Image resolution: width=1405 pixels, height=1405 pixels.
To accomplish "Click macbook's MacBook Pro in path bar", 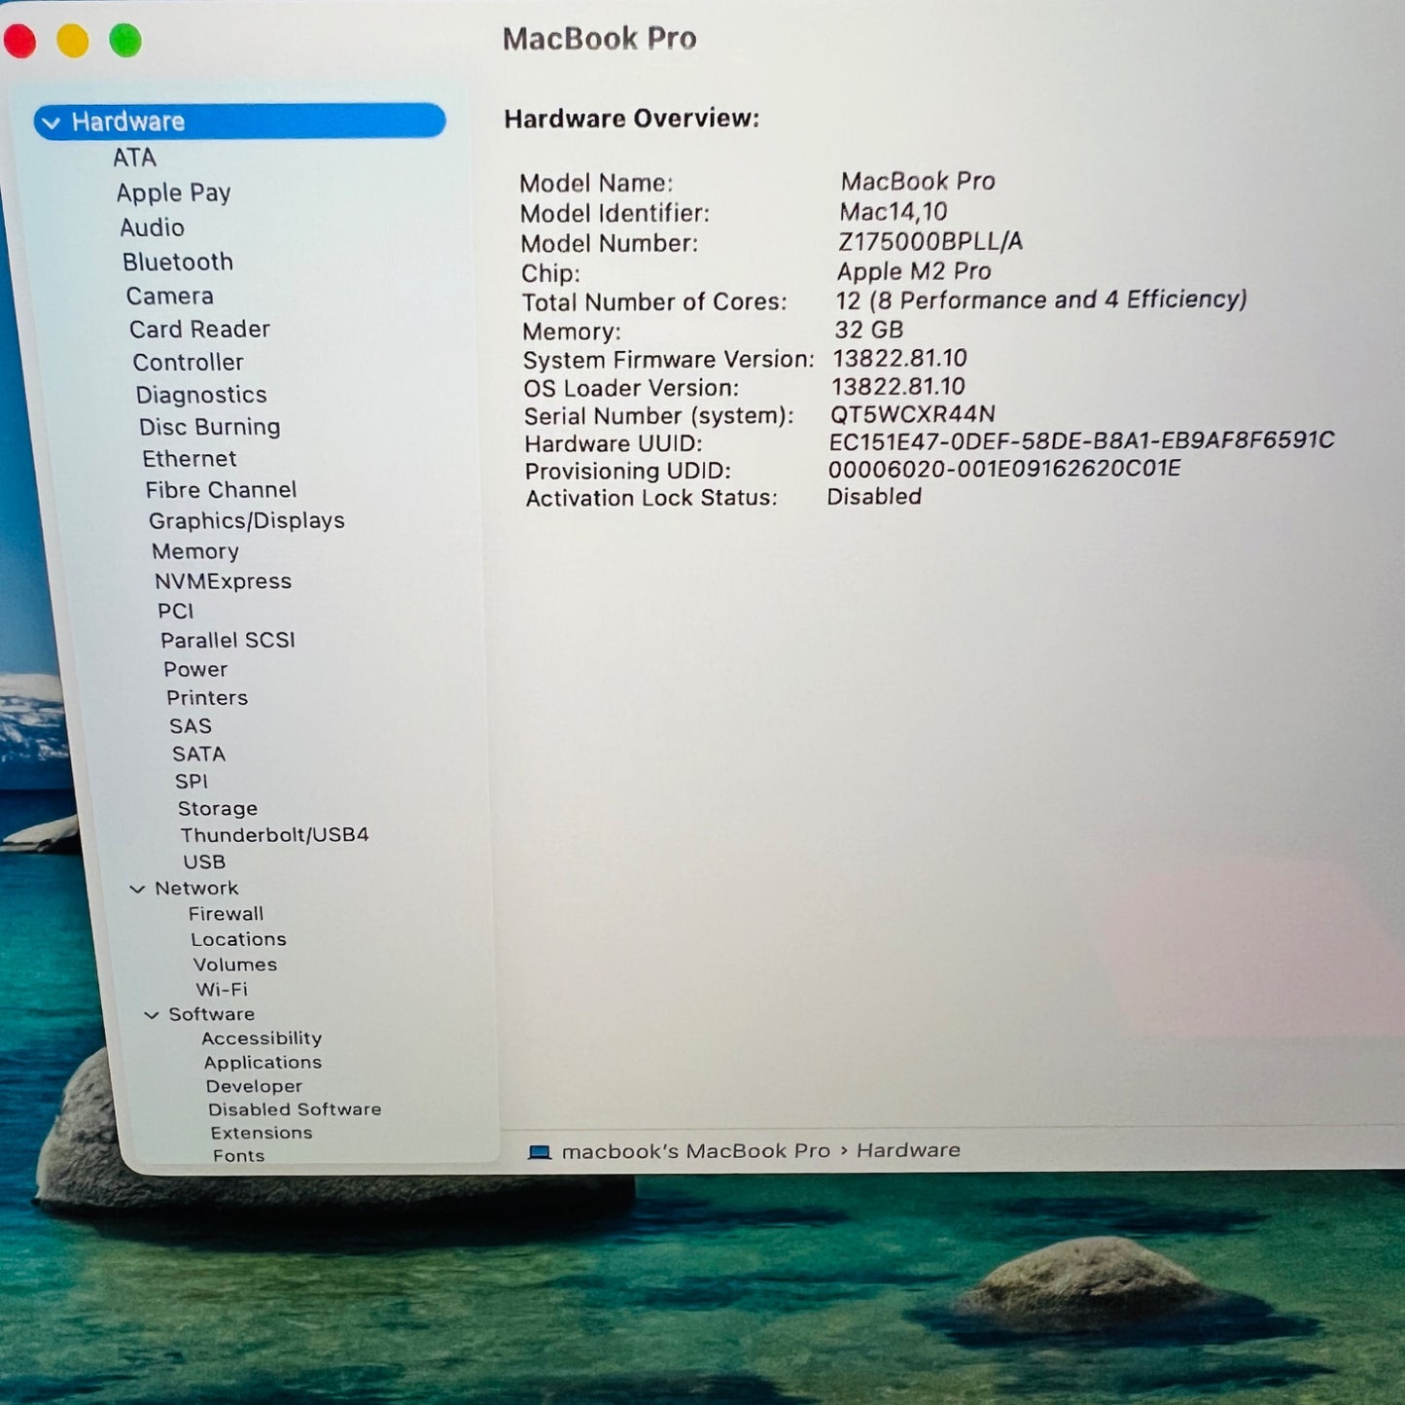I will coord(696,1151).
